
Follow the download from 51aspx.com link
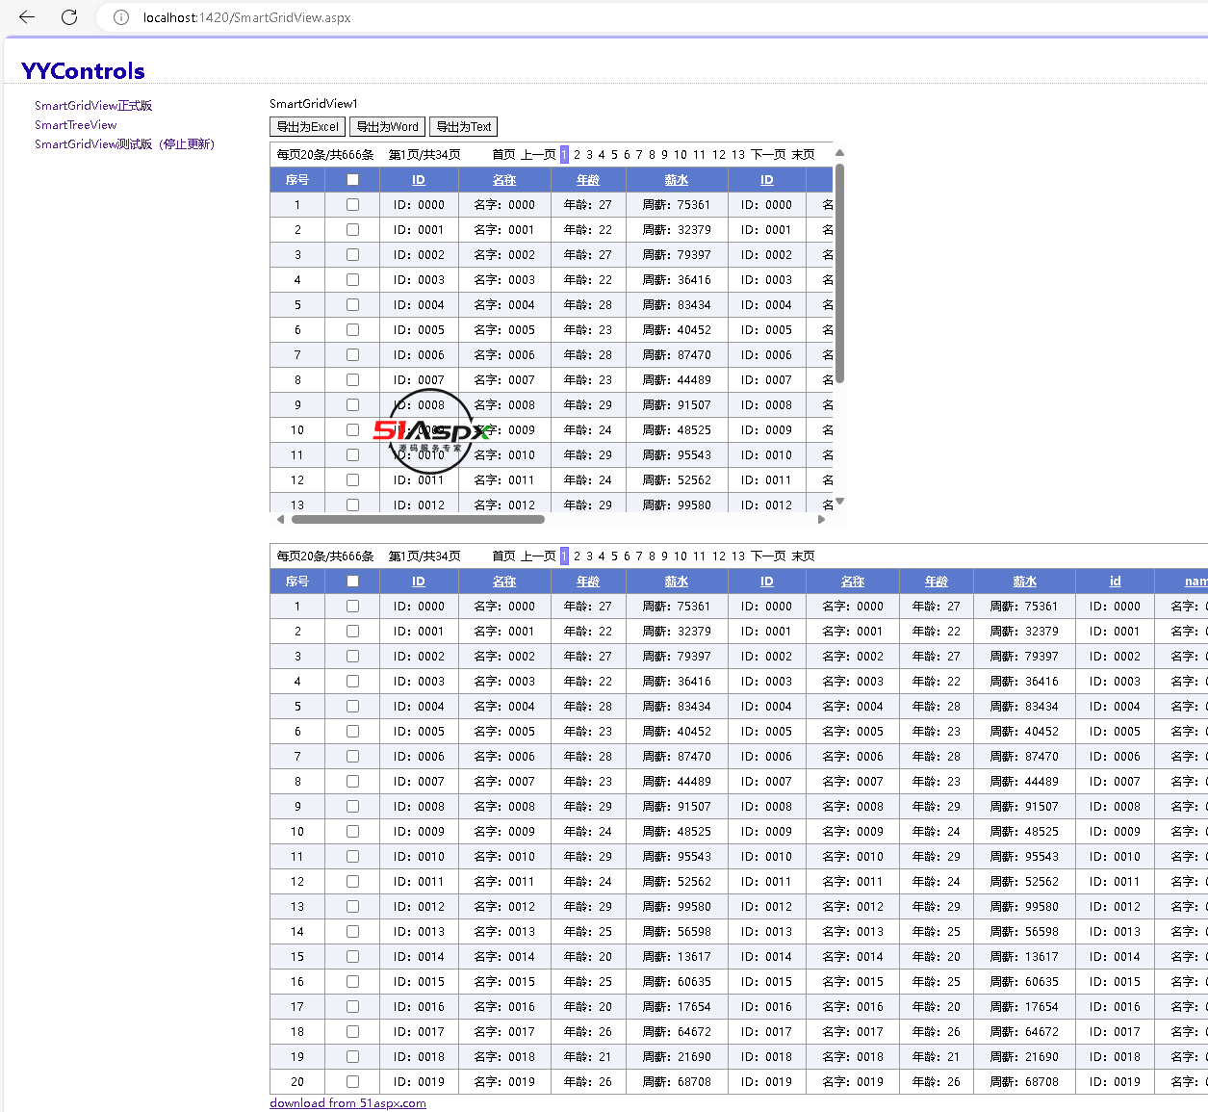coord(347,1103)
